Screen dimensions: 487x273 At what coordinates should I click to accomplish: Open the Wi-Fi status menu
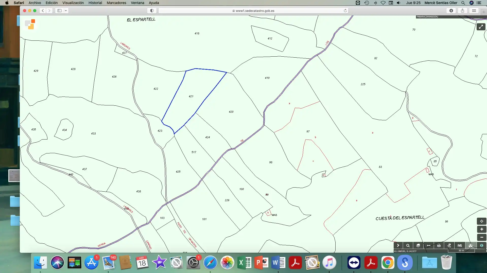point(383,3)
